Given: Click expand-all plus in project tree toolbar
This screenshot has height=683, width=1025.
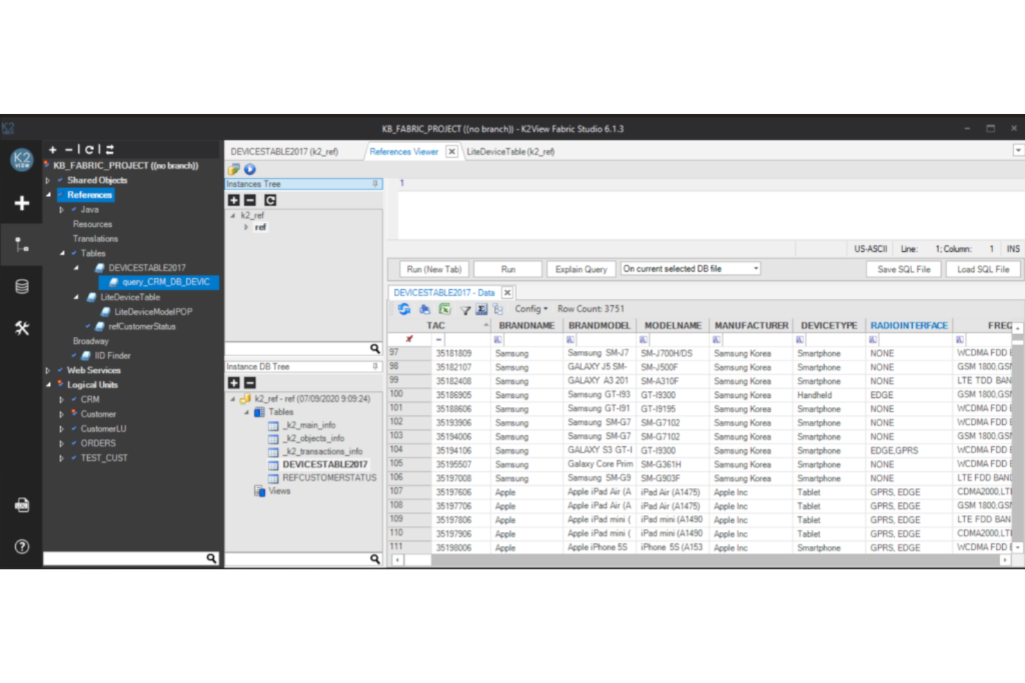Looking at the screenshot, I should click(x=53, y=149).
